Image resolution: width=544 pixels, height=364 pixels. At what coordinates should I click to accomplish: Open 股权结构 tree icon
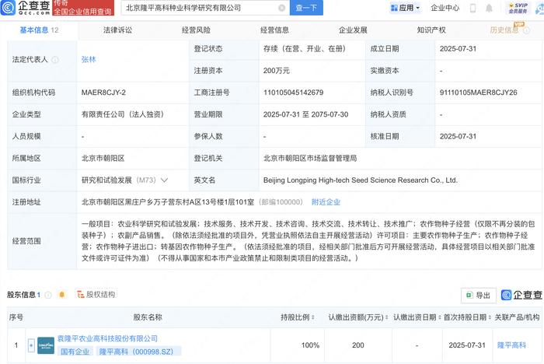[x=81, y=295]
